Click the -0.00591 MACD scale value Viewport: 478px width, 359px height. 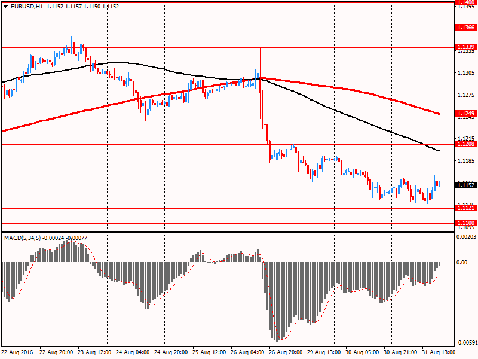point(467,342)
